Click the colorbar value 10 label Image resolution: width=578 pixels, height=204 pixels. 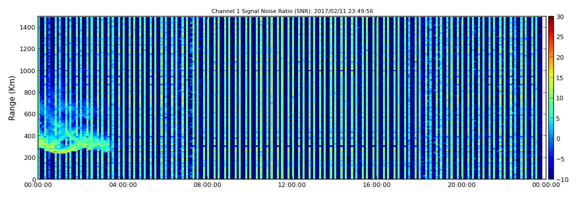pos(560,98)
